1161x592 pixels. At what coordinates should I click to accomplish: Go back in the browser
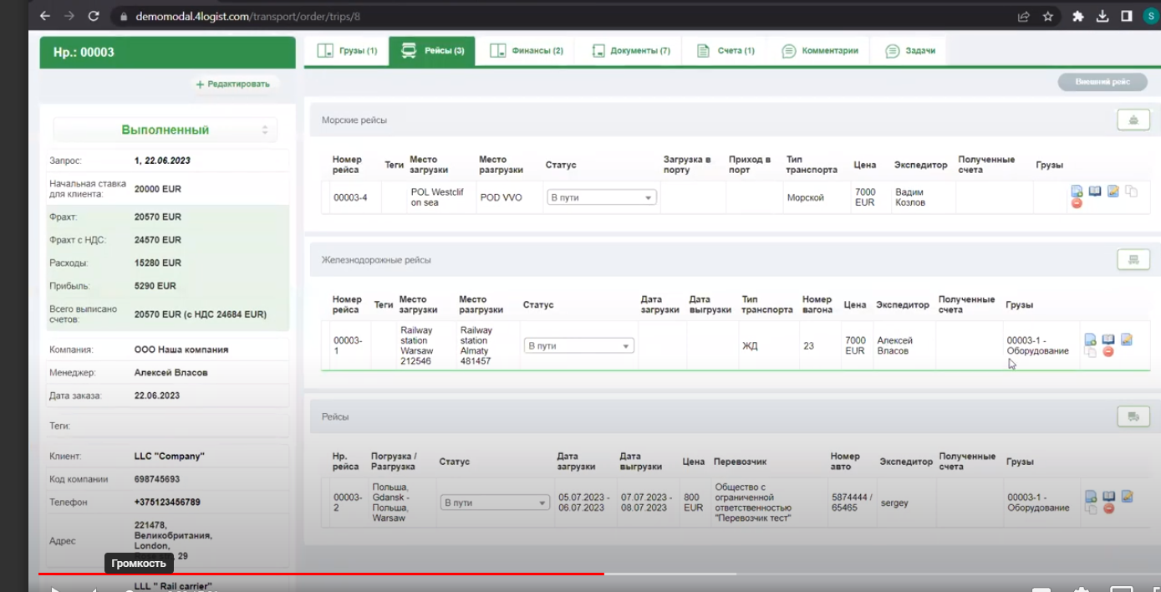pyautogui.click(x=44, y=16)
